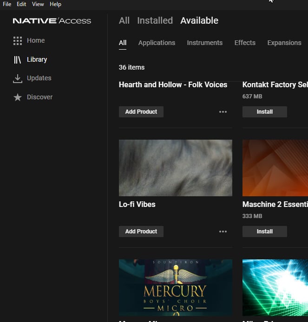Filter by Expansions category
The image size is (308, 322).
click(284, 43)
